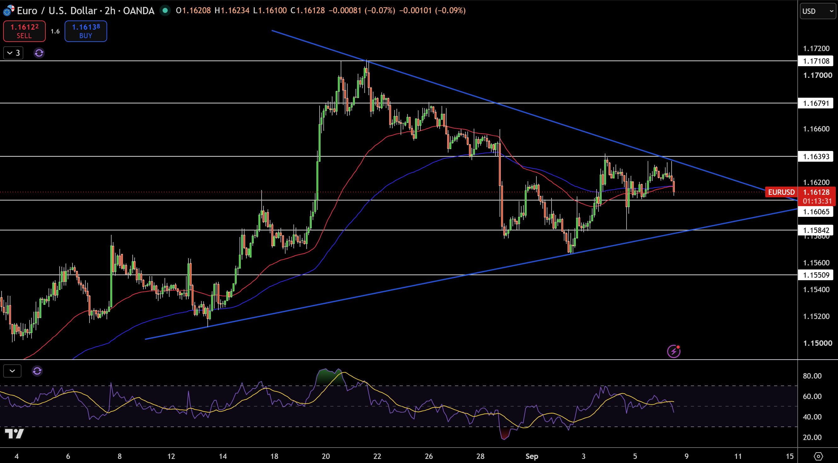
Task: Click the 1.17200 price scale value
Action: click(816, 49)
